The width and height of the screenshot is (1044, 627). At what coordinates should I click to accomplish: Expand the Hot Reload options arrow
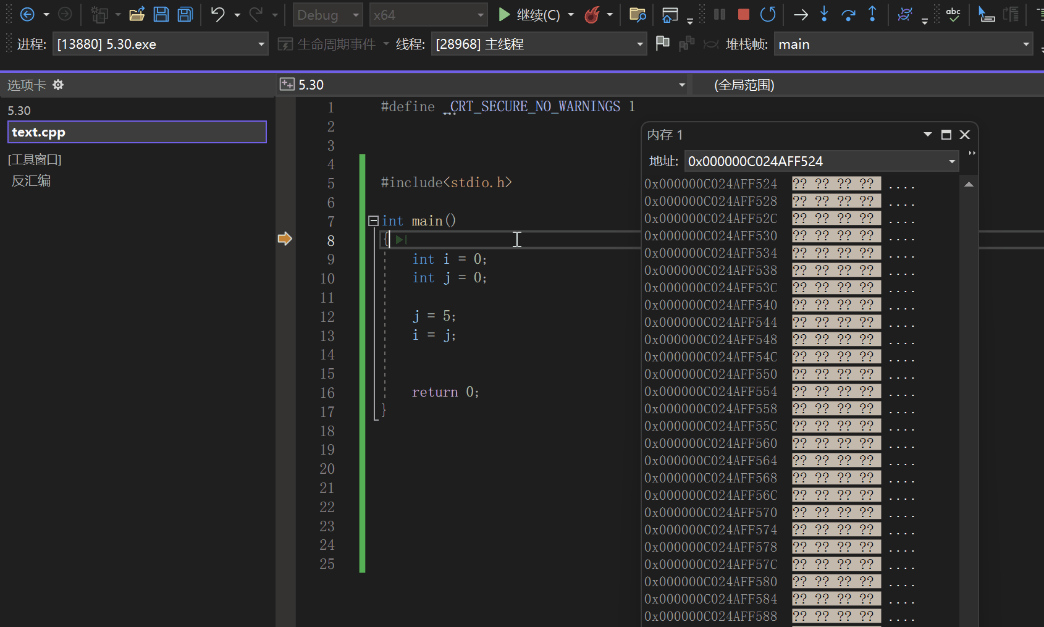coord(610,14)
